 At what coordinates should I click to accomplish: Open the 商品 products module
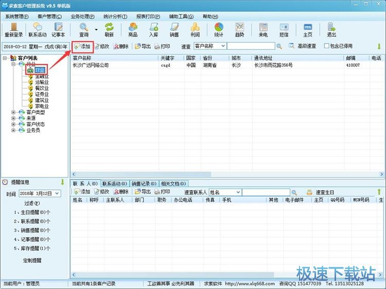tap(133, 30)
